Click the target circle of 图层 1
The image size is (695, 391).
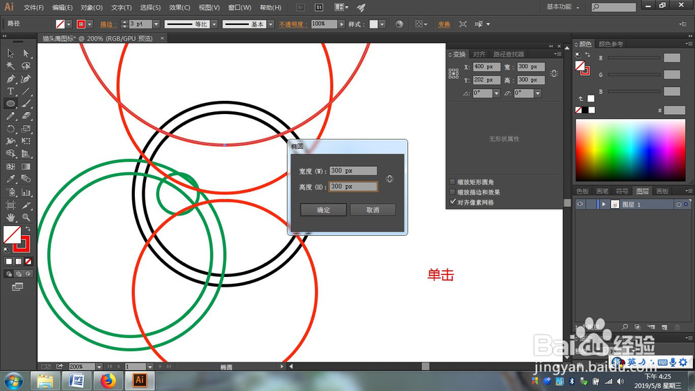[678, 205]
